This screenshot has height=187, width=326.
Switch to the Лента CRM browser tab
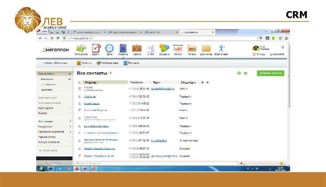click(161, 32)
